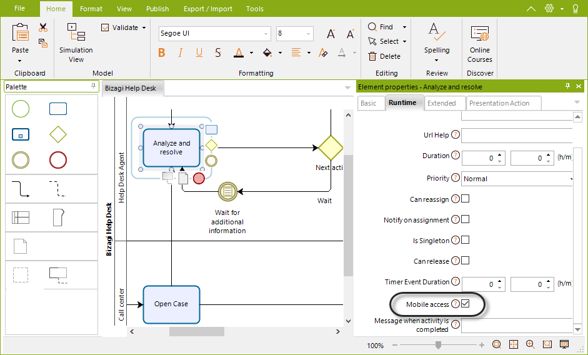The height and width of the screenshot is (355, 588).
Task: Open the font size 8 dropdown
Action: 309,34
